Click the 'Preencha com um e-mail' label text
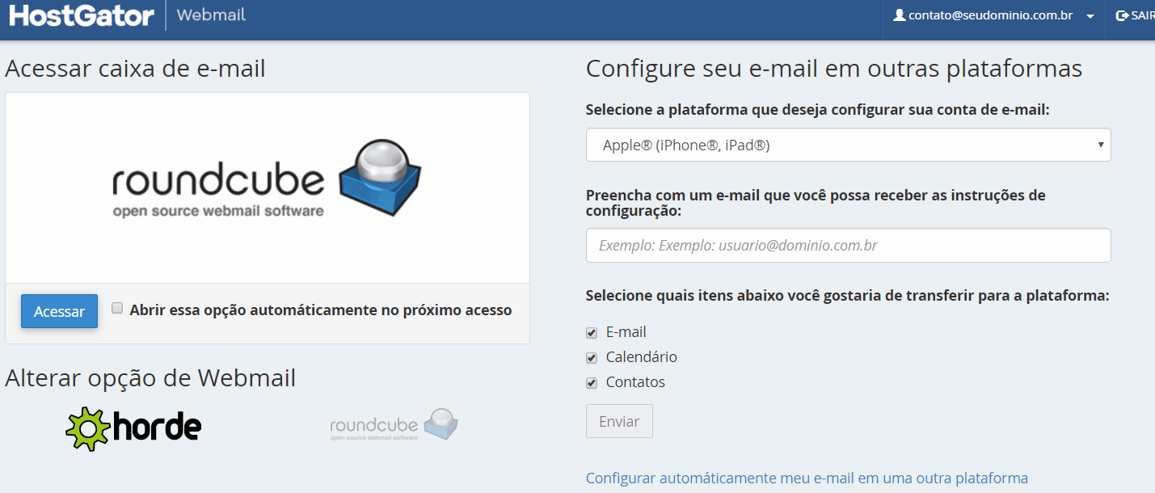Image resolution: width=1155 pixels, height=493 pixels. pyautogui.click(x=816, y=203)
